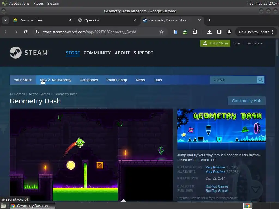Open Your Store nav item
Screen dimensions: 279x209
[23, 80]
